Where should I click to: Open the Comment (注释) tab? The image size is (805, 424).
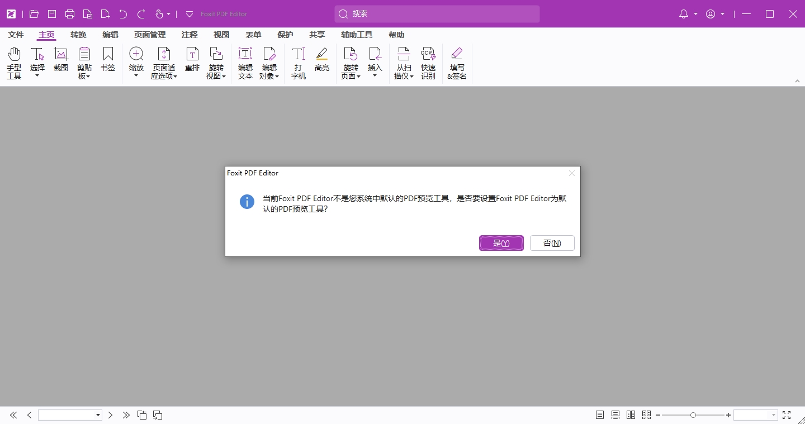point(190,35)
